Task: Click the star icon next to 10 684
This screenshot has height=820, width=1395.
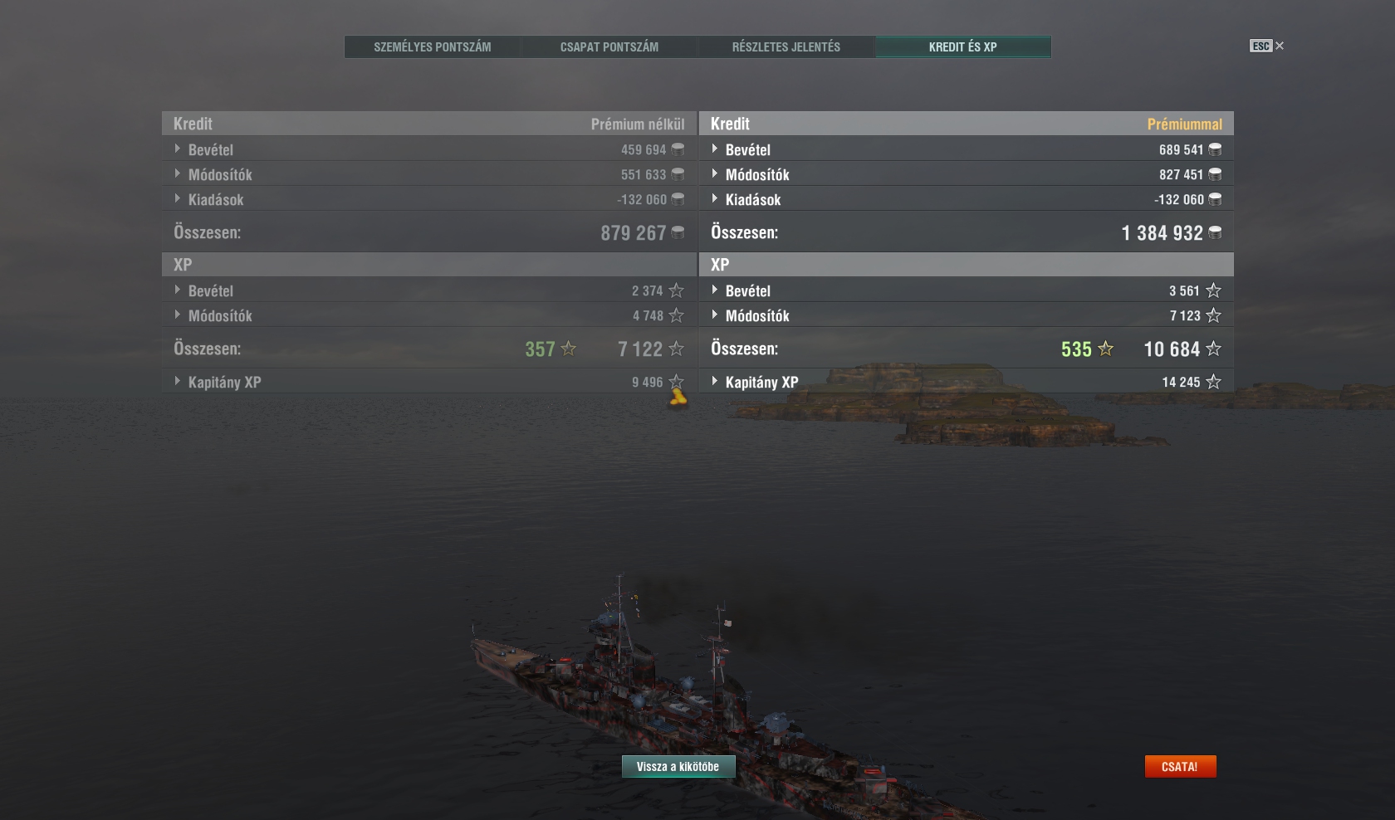Action: coord(1214,349)
